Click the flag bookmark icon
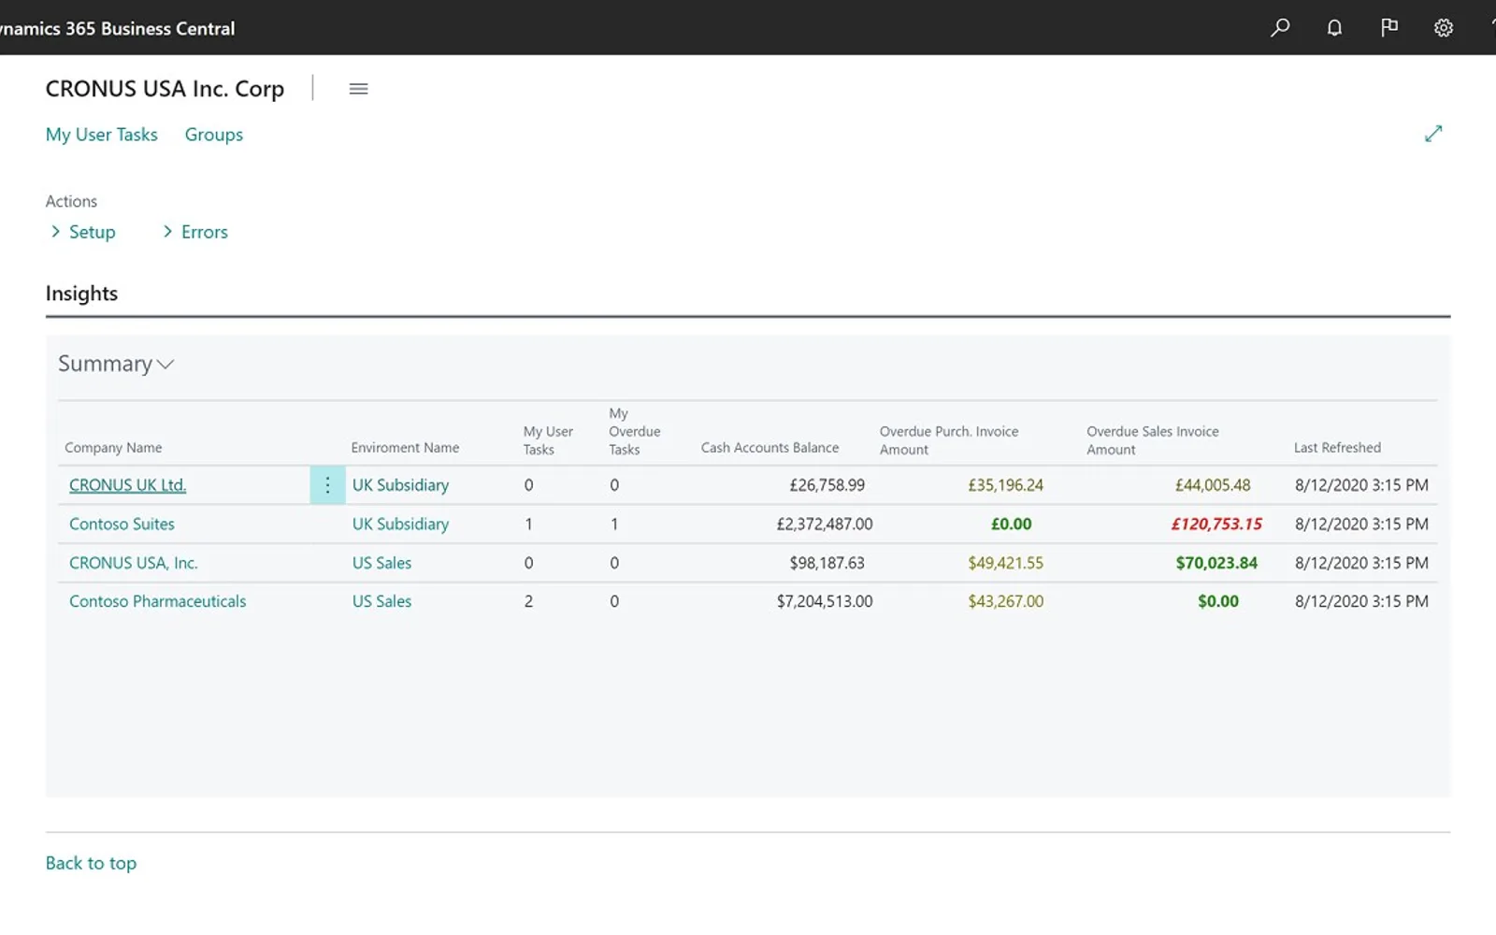The width and height of the screenshot is (1496, 935). pos(1389,28)
